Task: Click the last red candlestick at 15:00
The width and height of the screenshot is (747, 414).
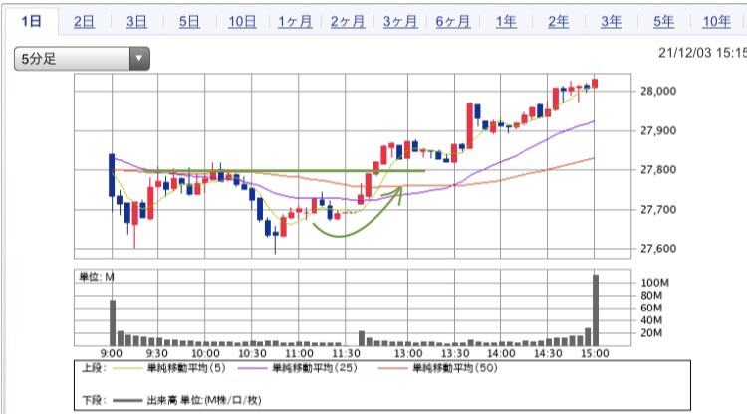Action: pos(595,84)
